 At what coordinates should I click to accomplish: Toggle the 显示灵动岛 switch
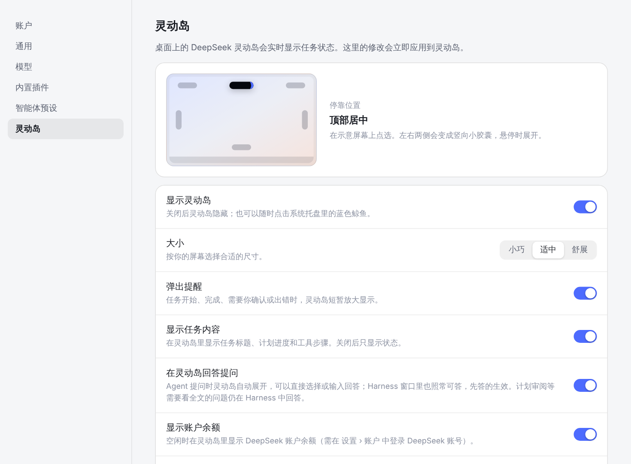(x=585, y=207)
